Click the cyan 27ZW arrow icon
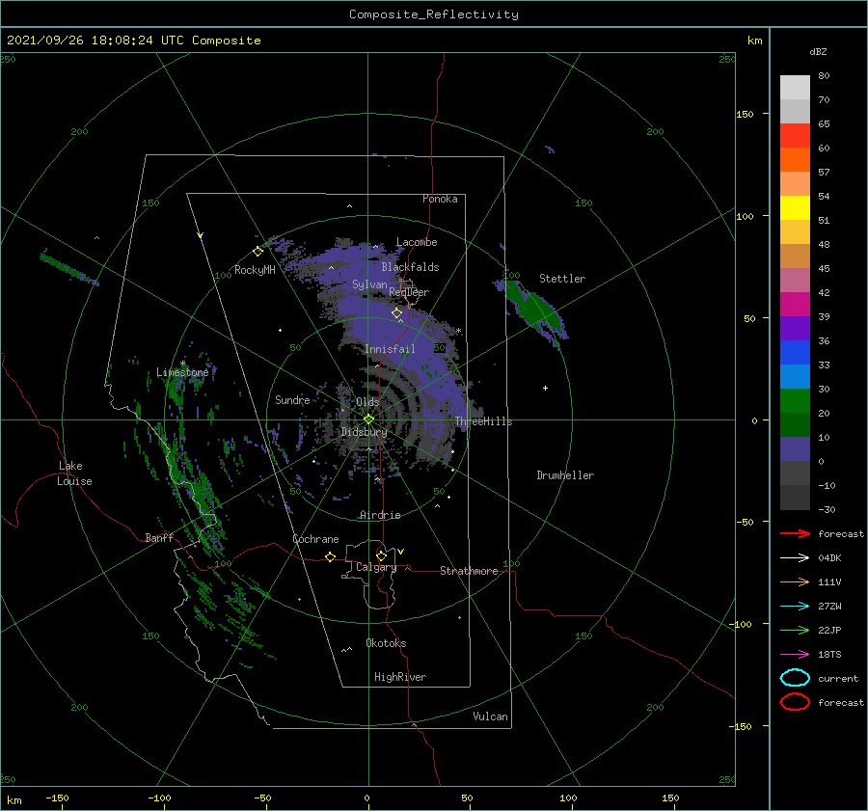 [795, 607]
